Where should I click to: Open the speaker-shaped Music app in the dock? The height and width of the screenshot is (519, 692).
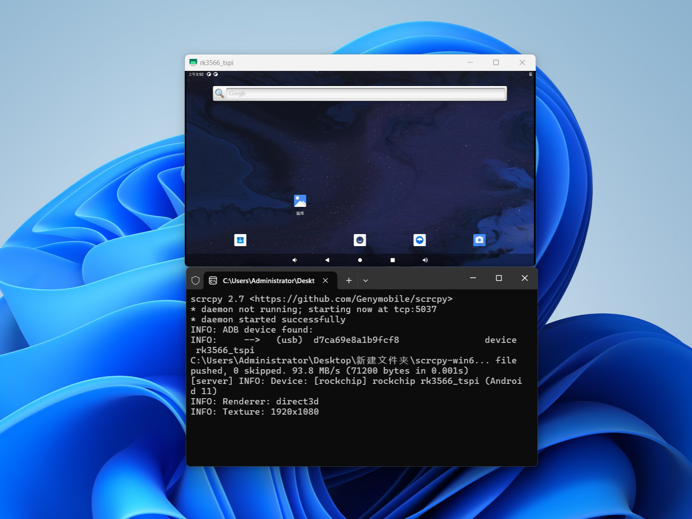coord(360,240)
